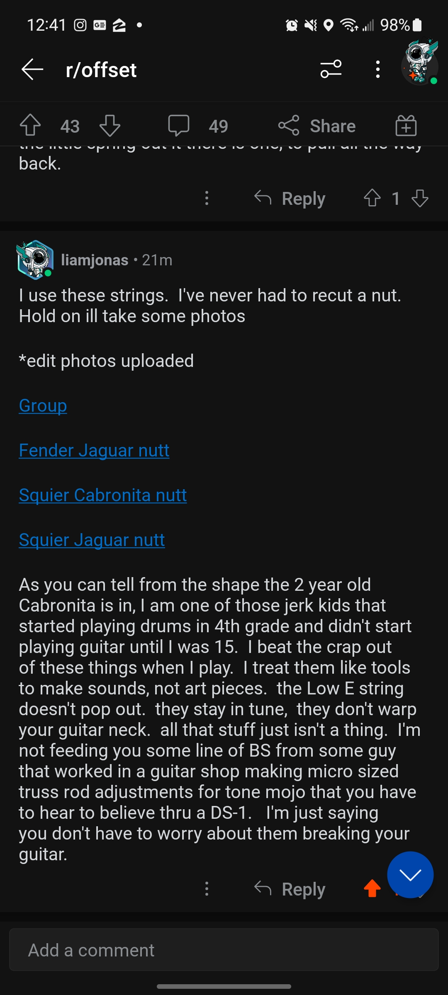The height and width of the screenshot is (995, 448).
Task: Tap the back arrow to leave the post
Action: click(32, 69)
